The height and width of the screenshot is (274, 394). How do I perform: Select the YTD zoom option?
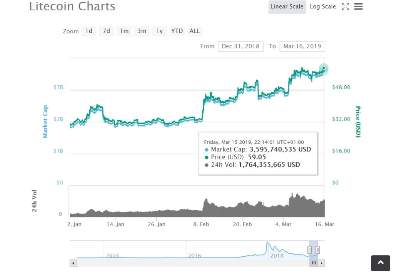177,31
